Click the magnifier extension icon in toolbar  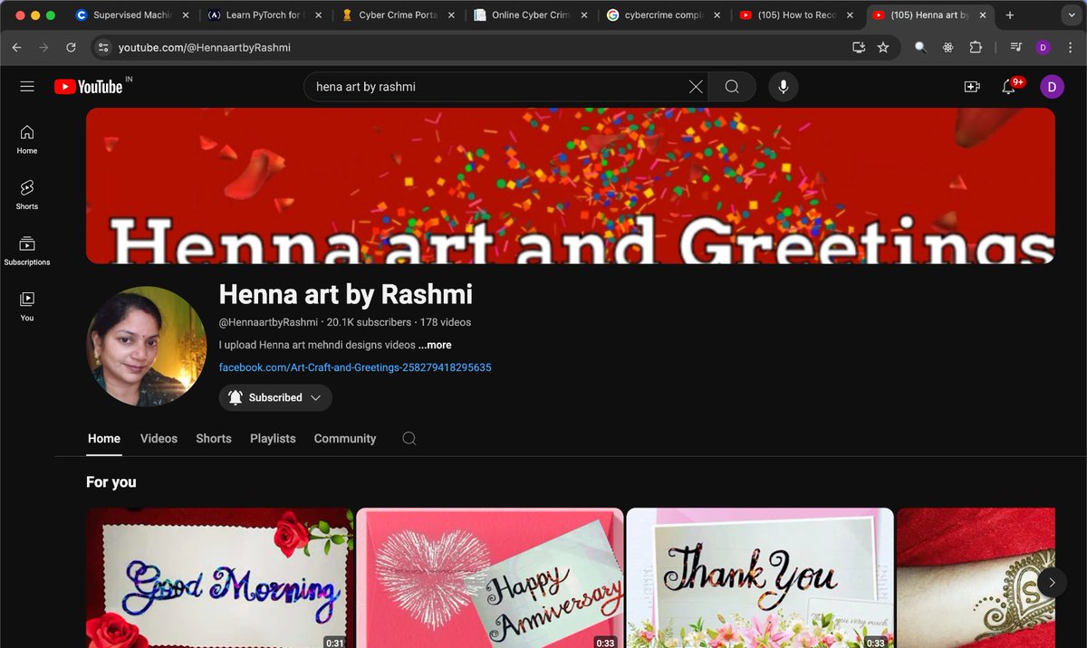pyautogui.click(x=920, y=47)
